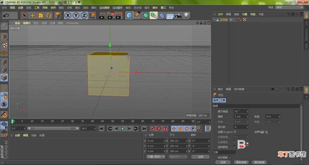309x165 pixels.
Task: Open the 工具 main menu
Action: (x=37, y=8)
